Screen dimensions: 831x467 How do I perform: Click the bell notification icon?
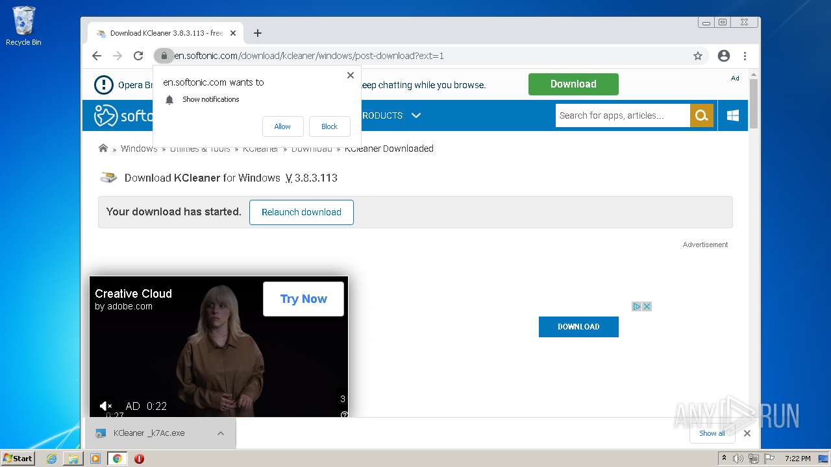[x=169, y=100]
